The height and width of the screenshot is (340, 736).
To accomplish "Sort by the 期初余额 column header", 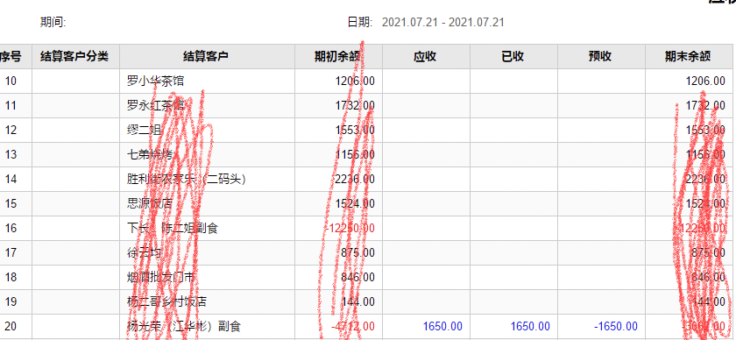I will 338,57.
